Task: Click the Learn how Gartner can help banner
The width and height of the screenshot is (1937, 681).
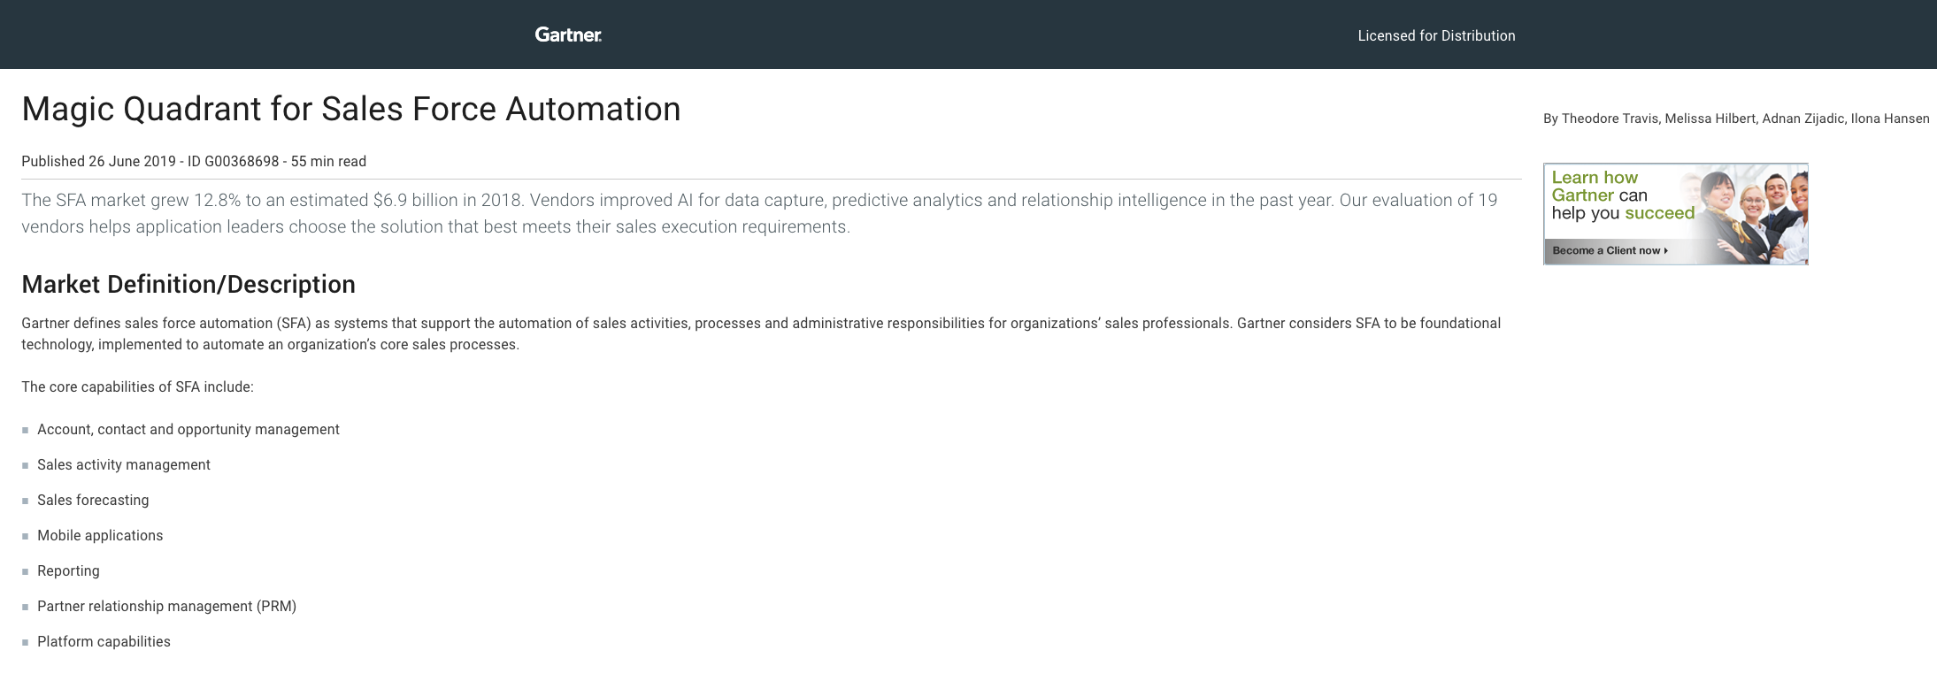Action: (1675, 213)
